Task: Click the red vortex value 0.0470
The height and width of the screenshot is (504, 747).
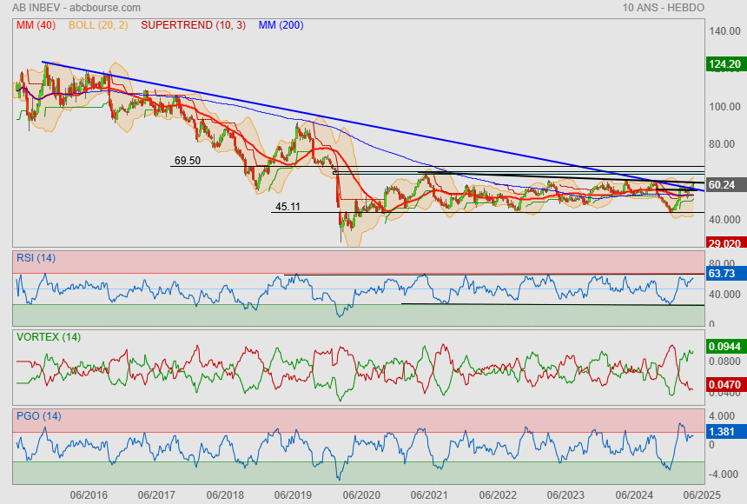Action: tap(725, 384)
